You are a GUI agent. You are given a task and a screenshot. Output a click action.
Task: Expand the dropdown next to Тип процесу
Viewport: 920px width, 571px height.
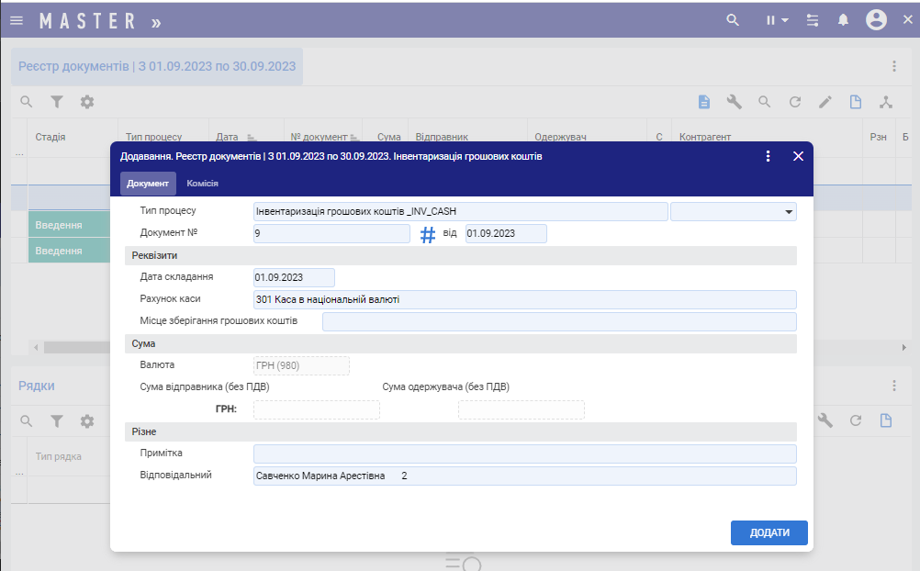788,212
